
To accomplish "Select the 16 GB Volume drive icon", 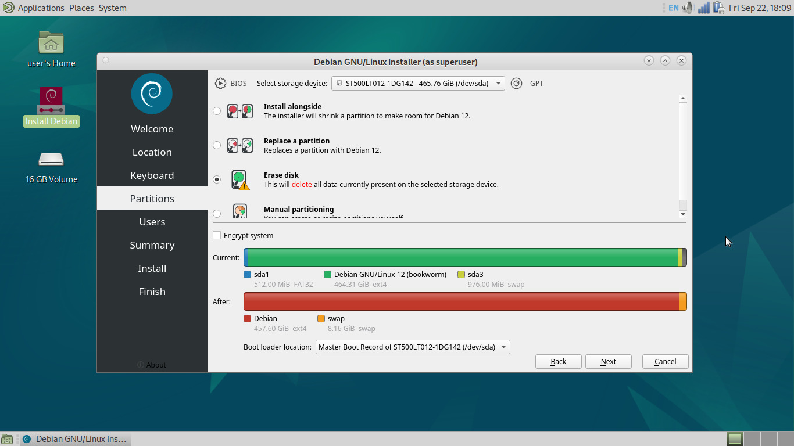I will click(x=51, y=159).
